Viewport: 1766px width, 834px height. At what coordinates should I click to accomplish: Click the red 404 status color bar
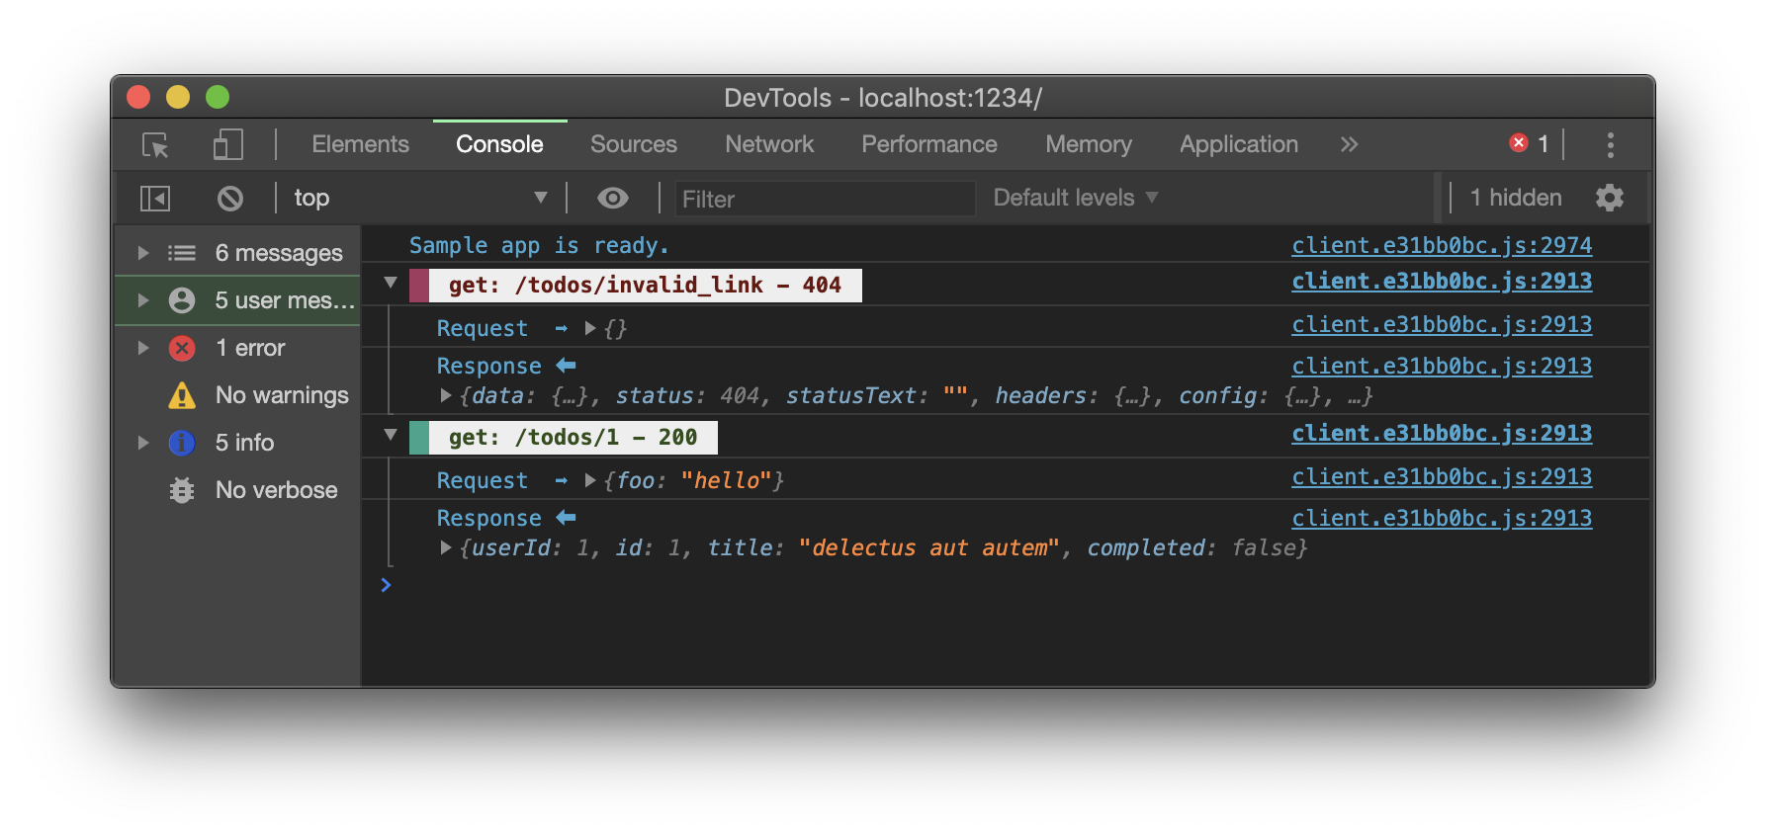pos(419,286)
